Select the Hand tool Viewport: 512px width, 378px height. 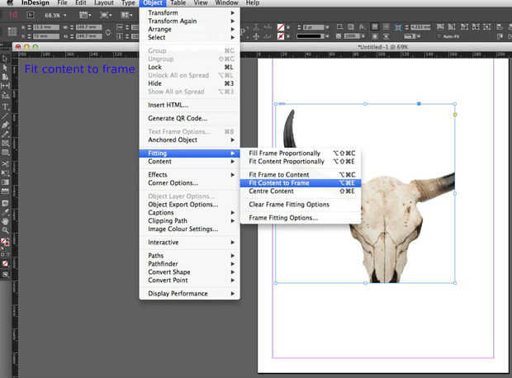(x=5, y=221)
